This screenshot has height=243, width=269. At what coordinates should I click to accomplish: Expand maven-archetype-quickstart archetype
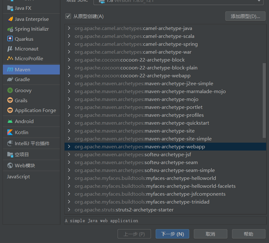pyautogui.click(x=69, y=123)
